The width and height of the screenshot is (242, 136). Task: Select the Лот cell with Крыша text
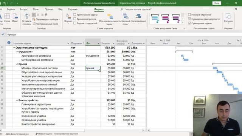coord(93,68)
